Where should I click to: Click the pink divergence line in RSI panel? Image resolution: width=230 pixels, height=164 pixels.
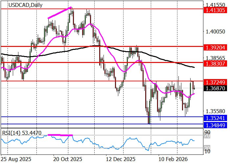60,135
